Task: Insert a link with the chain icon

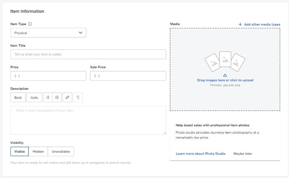Action: (x=67, y=98)
